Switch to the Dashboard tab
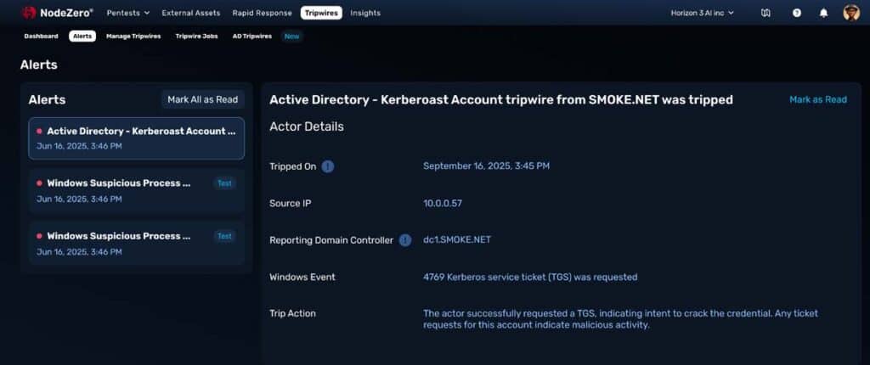 (x=41, y=36)
